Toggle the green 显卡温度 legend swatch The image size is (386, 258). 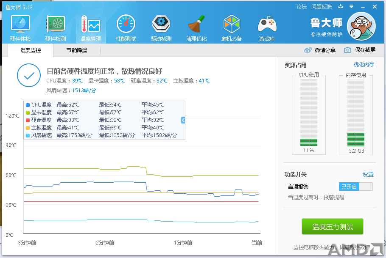pyautogui.click(x=28, y=113)
